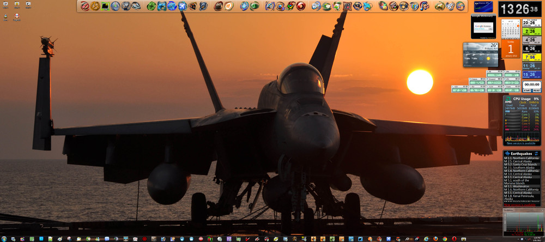Open Opera from the taskbar

click(x=454, y=239)
